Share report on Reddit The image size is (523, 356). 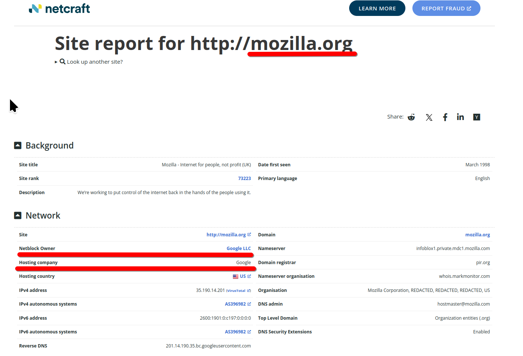point(411,117)
